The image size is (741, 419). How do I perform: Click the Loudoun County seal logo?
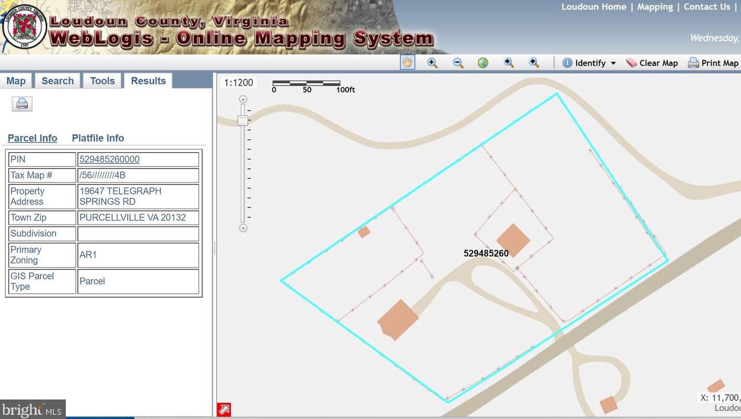point(24,27)
